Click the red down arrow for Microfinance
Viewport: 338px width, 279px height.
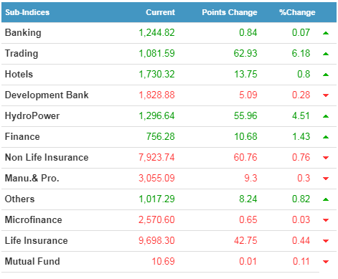click(x=326, y=220)
